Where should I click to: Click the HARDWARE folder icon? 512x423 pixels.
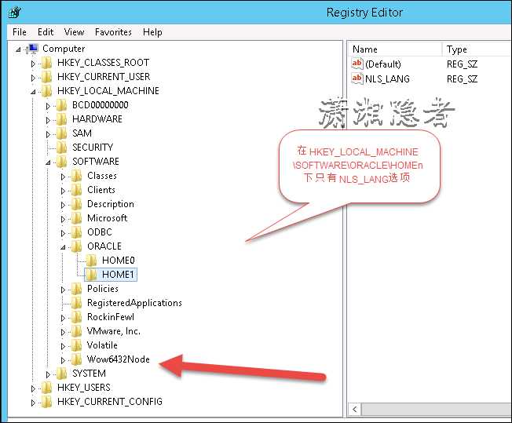(x=62, y=119)
